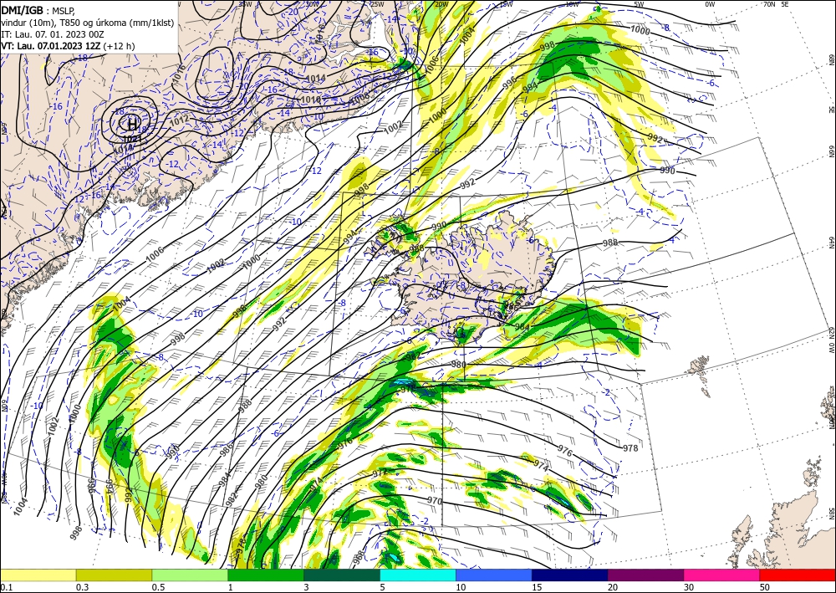
Task: Click the legend value '0.1'
Action: [x=7, y=587]
